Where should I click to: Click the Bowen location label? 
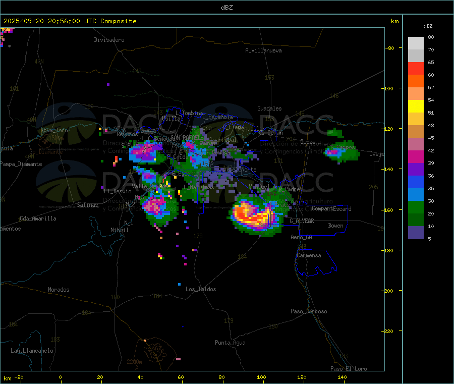(x=335, y=226)
